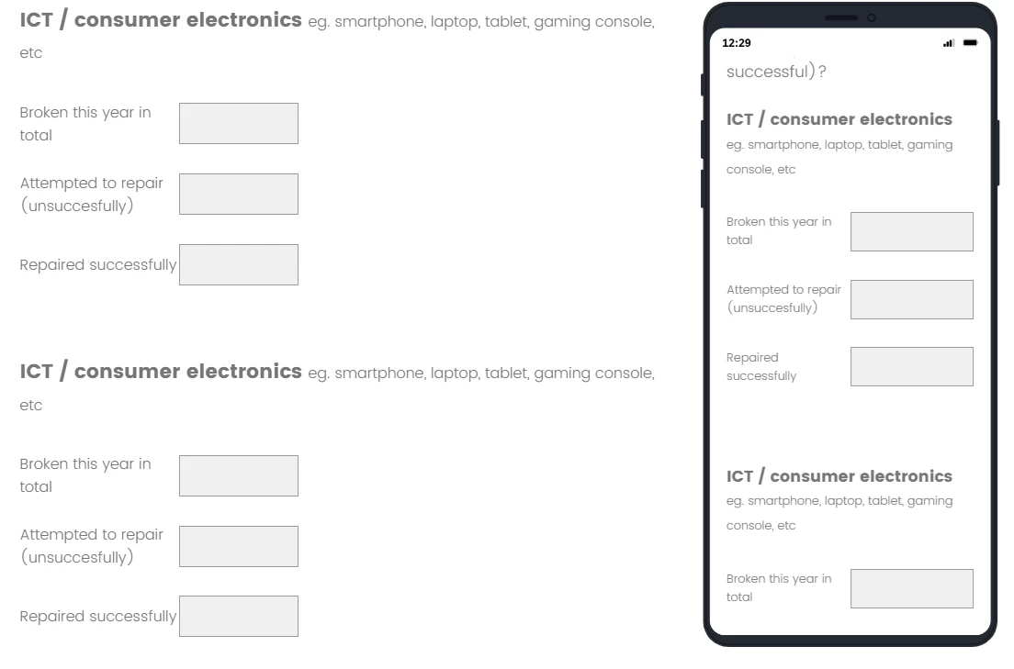The width and height of the screenshot is (1014, 669).
Task: Click the signal strength icon in phone status bar
Action: pos(949,43)
